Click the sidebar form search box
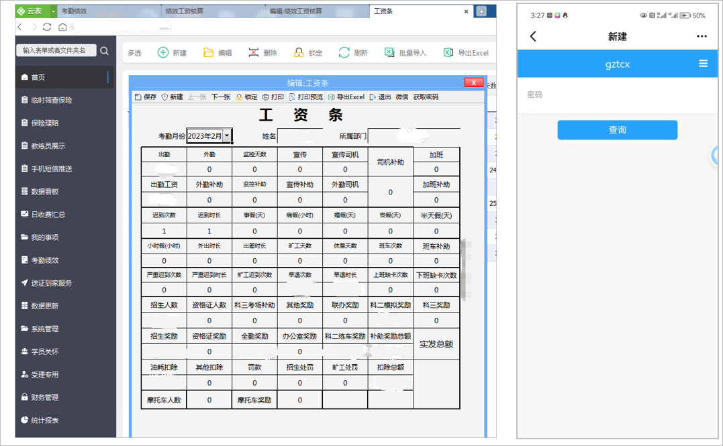Screen dimensions: 723x446 pyautogui.click(x=56, y=50)
